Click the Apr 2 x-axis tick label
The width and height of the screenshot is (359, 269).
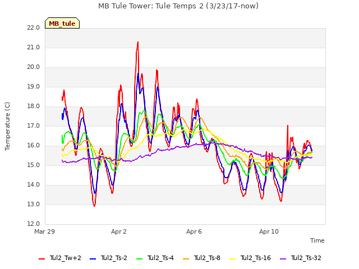[x=119, y=231]
